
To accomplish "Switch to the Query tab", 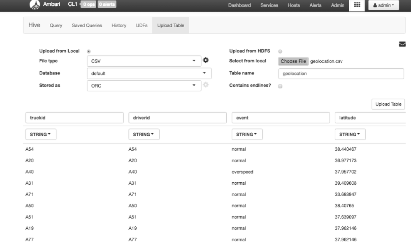I will (x=56, y=26).
